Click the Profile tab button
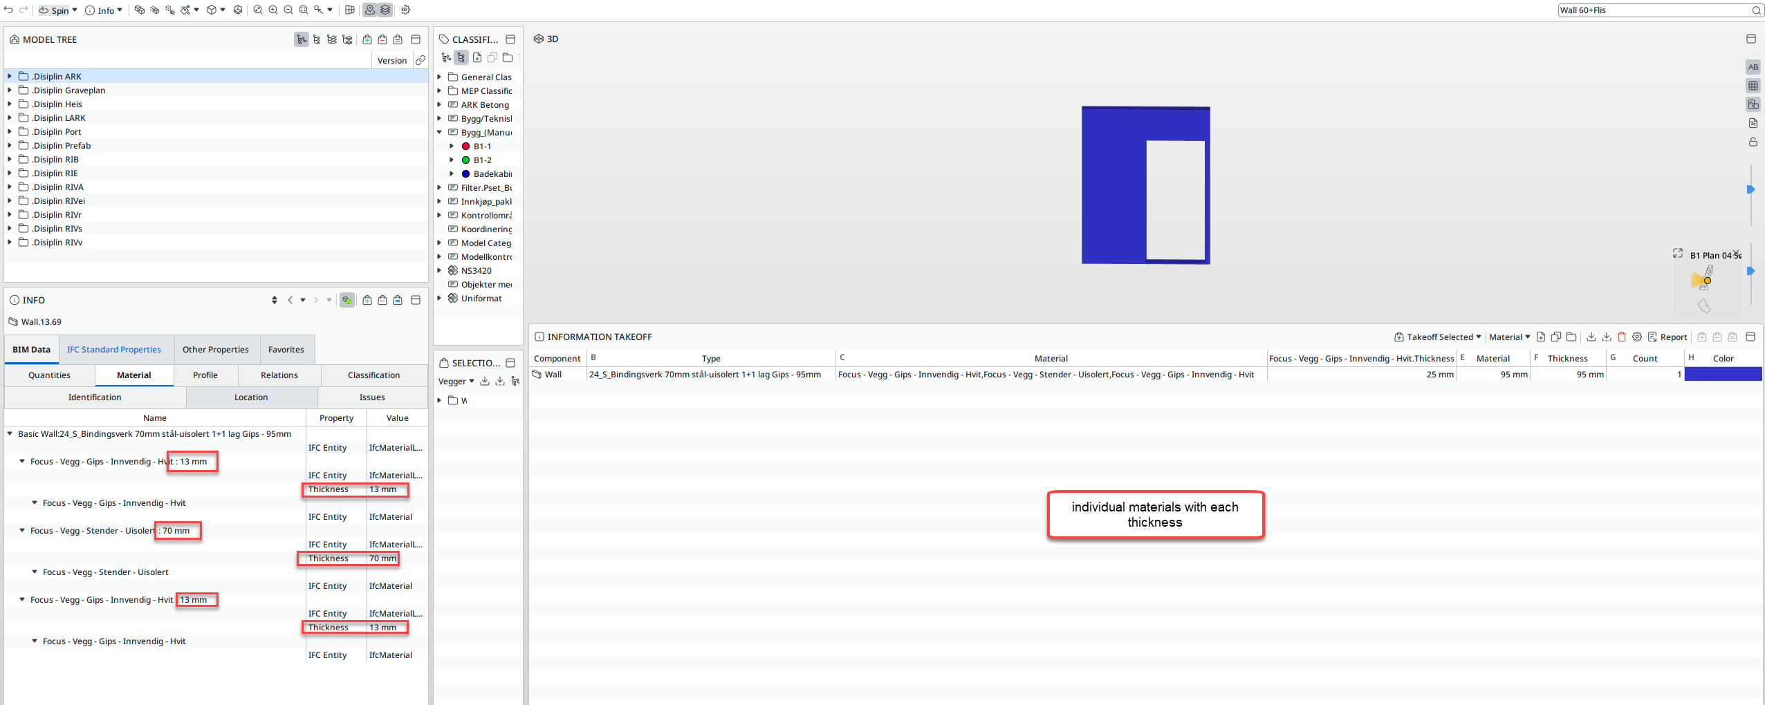 205,375
